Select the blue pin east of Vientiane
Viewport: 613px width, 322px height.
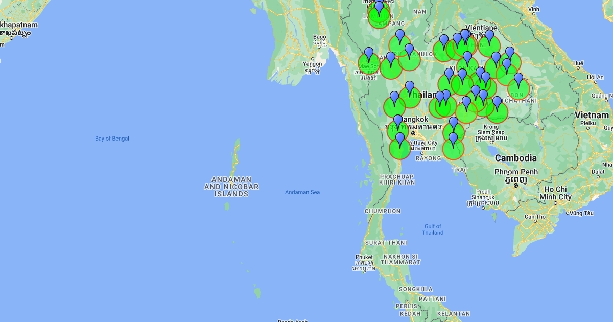pos(489,37)
